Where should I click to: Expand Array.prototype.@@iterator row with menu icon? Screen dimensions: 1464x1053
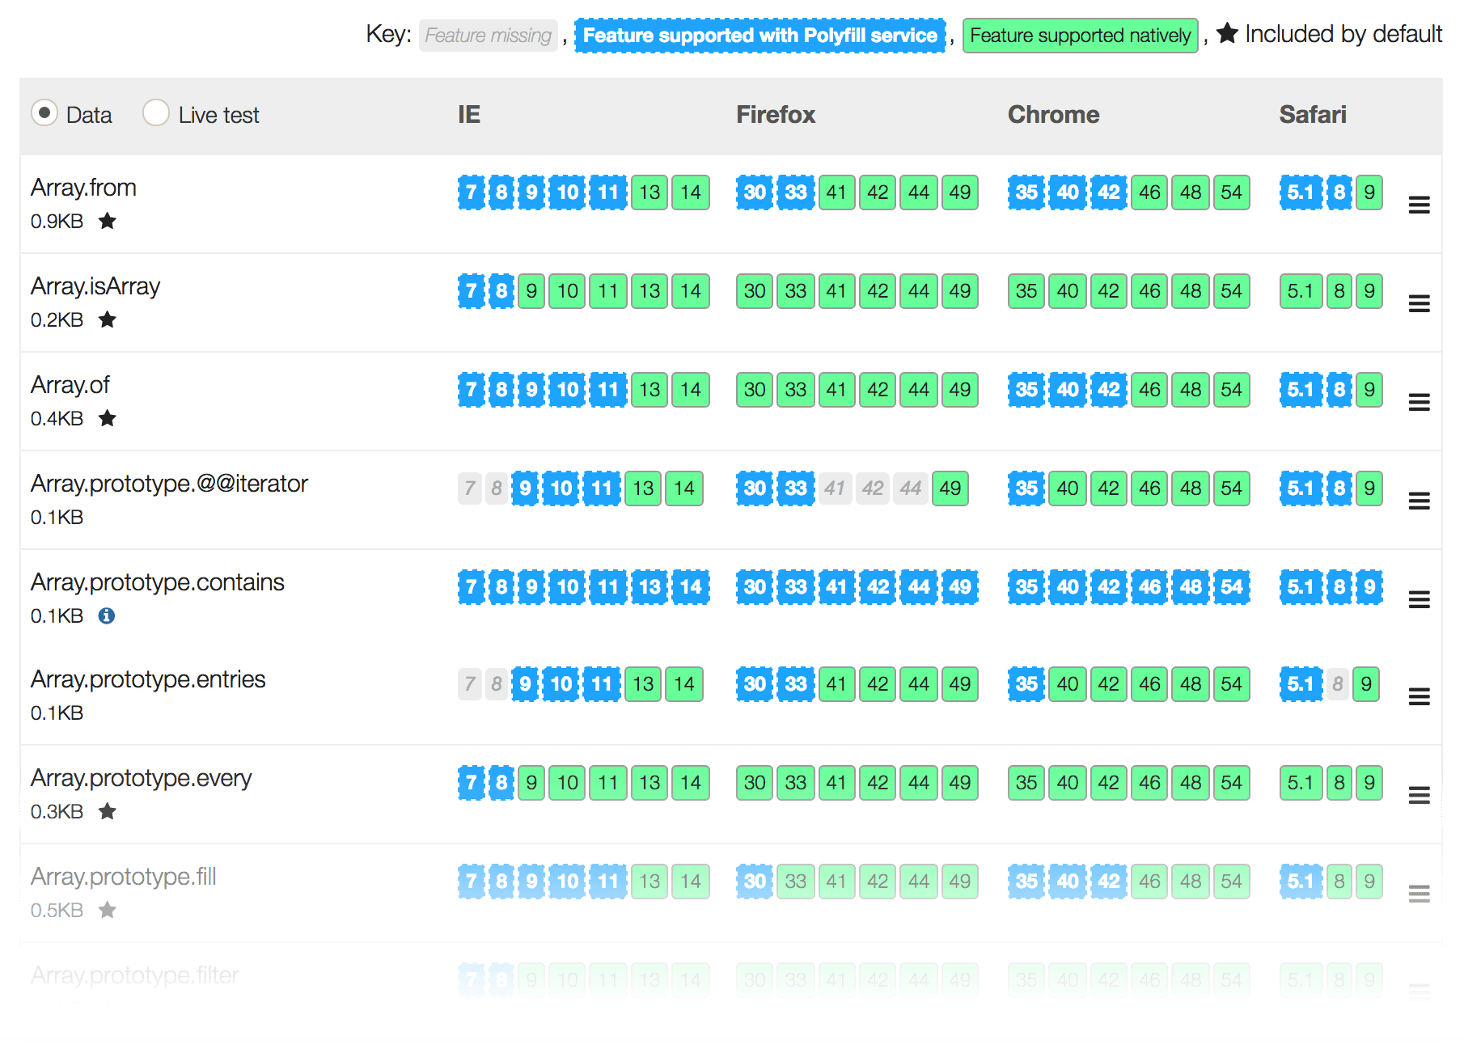(1419, 501)
